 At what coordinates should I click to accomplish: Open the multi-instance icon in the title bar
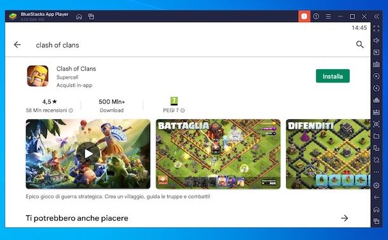click(x=91, y=17)
